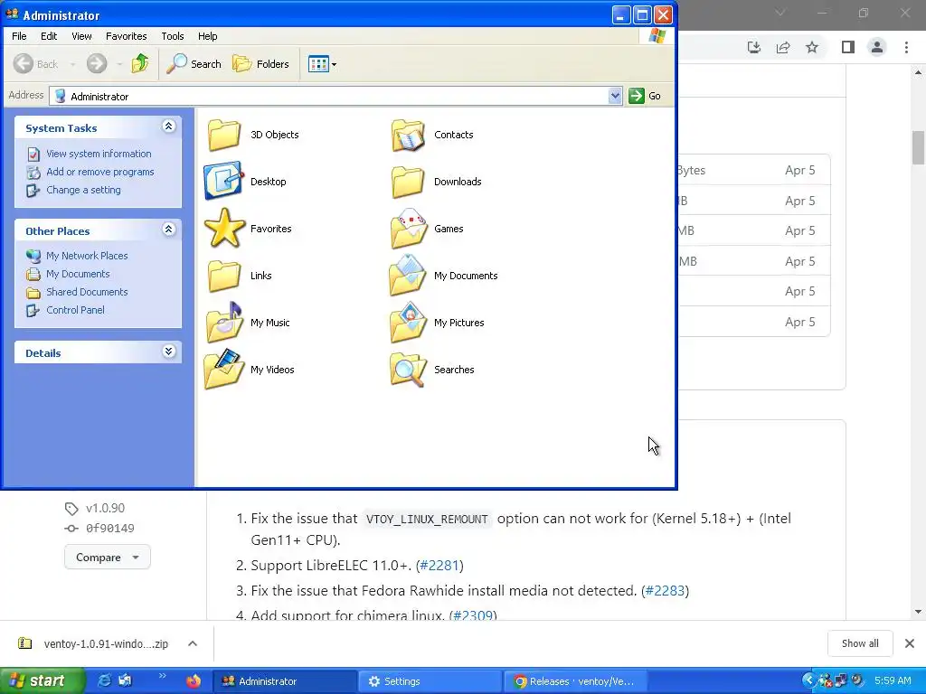Open the 3D Objects folder icon
926x694 pixels.
pyautogui.click(x=224, y=135)
